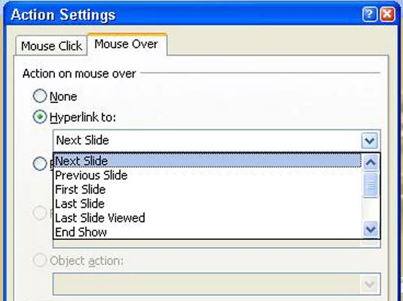Select the partially hidden Run program radio button
Image resolution: width=403 pixels, height=301 pixels.
(40, 163)
